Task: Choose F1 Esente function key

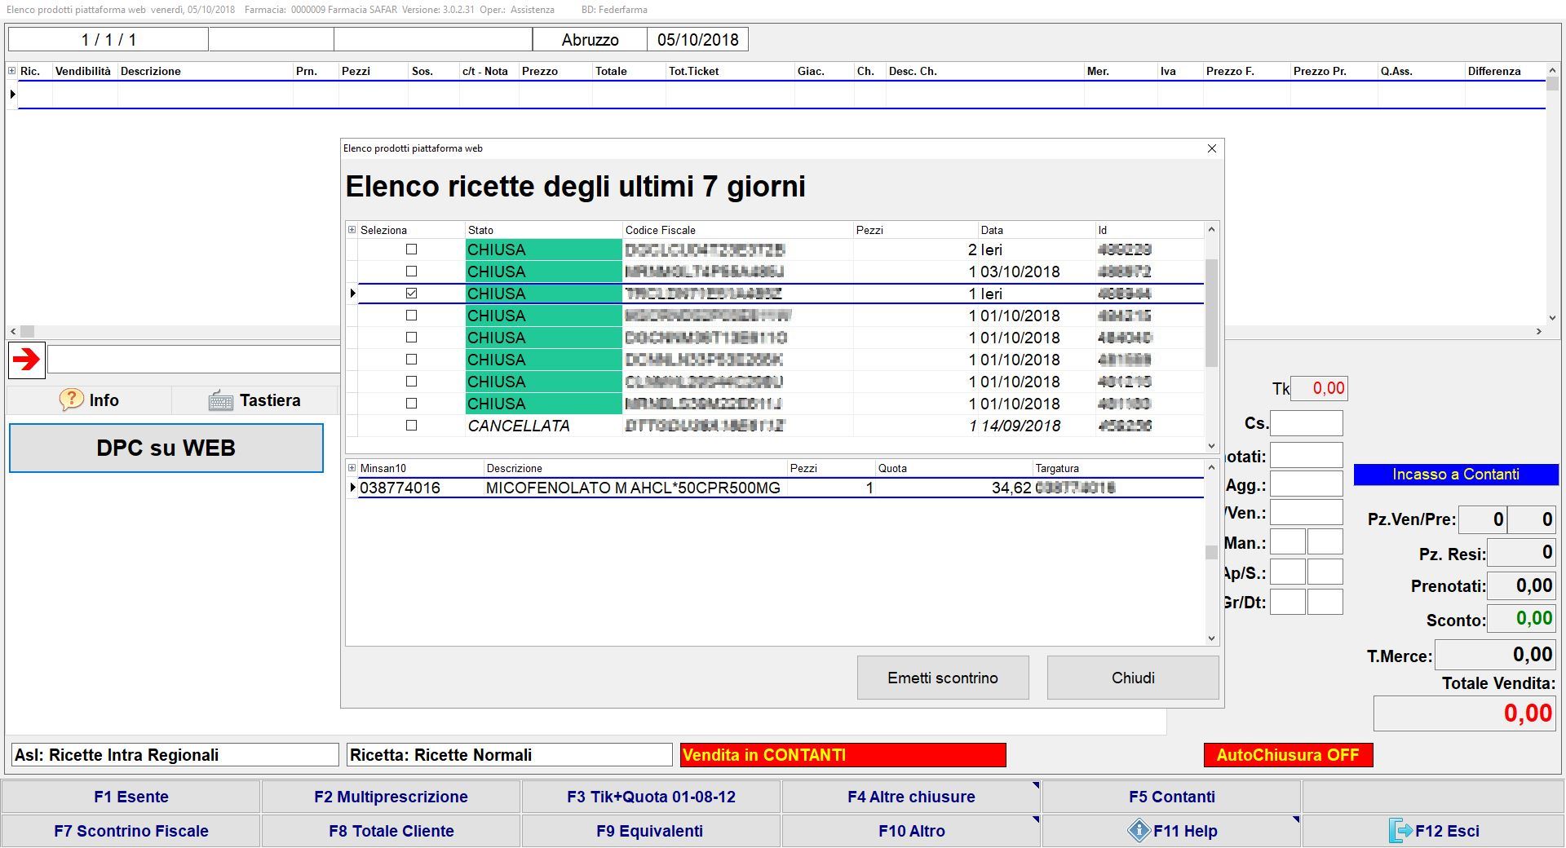Action: point(130,797)
